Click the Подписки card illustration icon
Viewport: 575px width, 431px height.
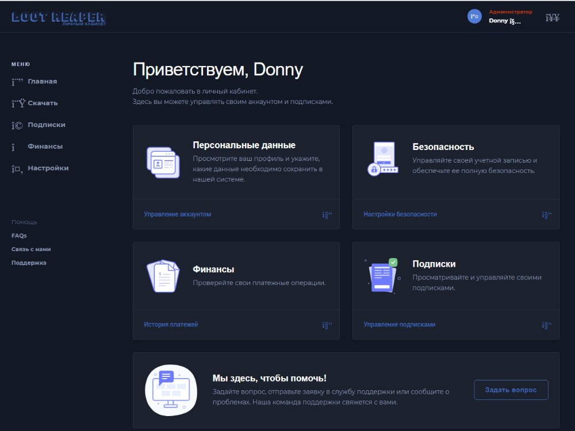click(x=381, y=275)
